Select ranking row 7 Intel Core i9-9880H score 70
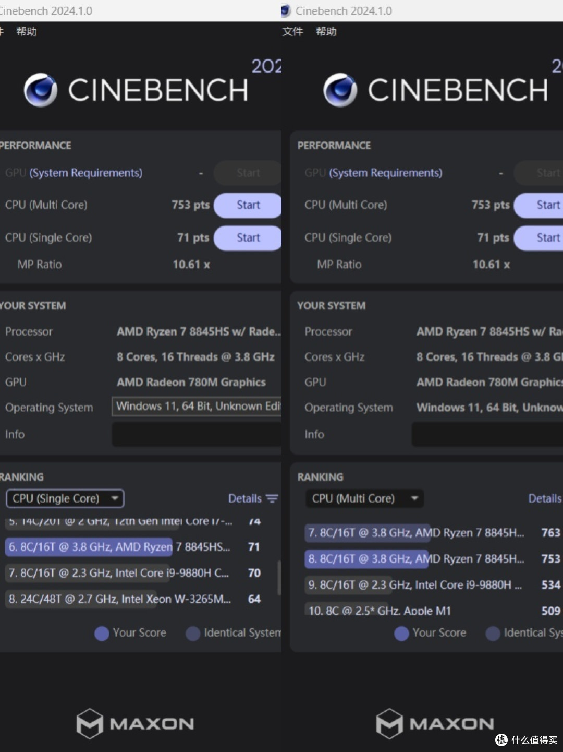The height and width of the screenshot is (752, 563). pyautogui.click(x=134, y=573)
